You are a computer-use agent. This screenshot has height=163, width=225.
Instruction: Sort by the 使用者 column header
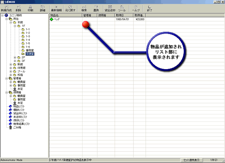(x=106, y=15)
